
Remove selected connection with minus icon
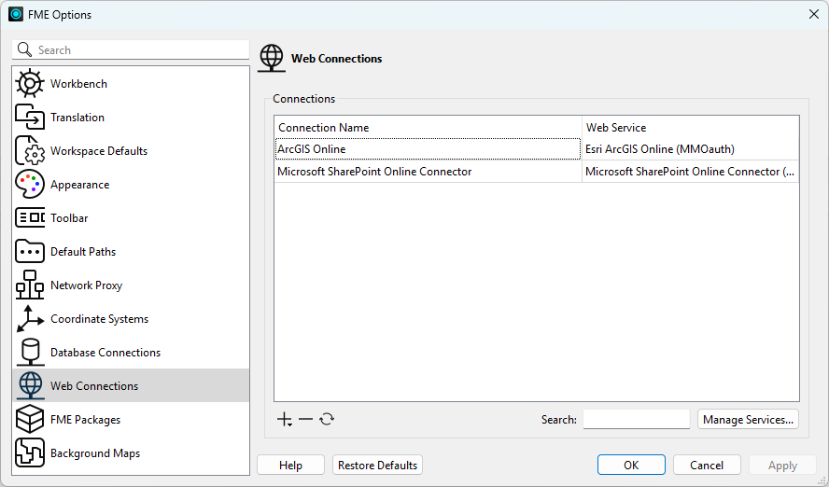(x=305, y=420)
